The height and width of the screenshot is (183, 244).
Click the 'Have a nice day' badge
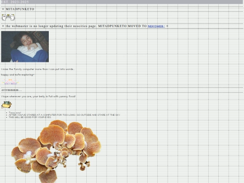[x=10, y=82]
